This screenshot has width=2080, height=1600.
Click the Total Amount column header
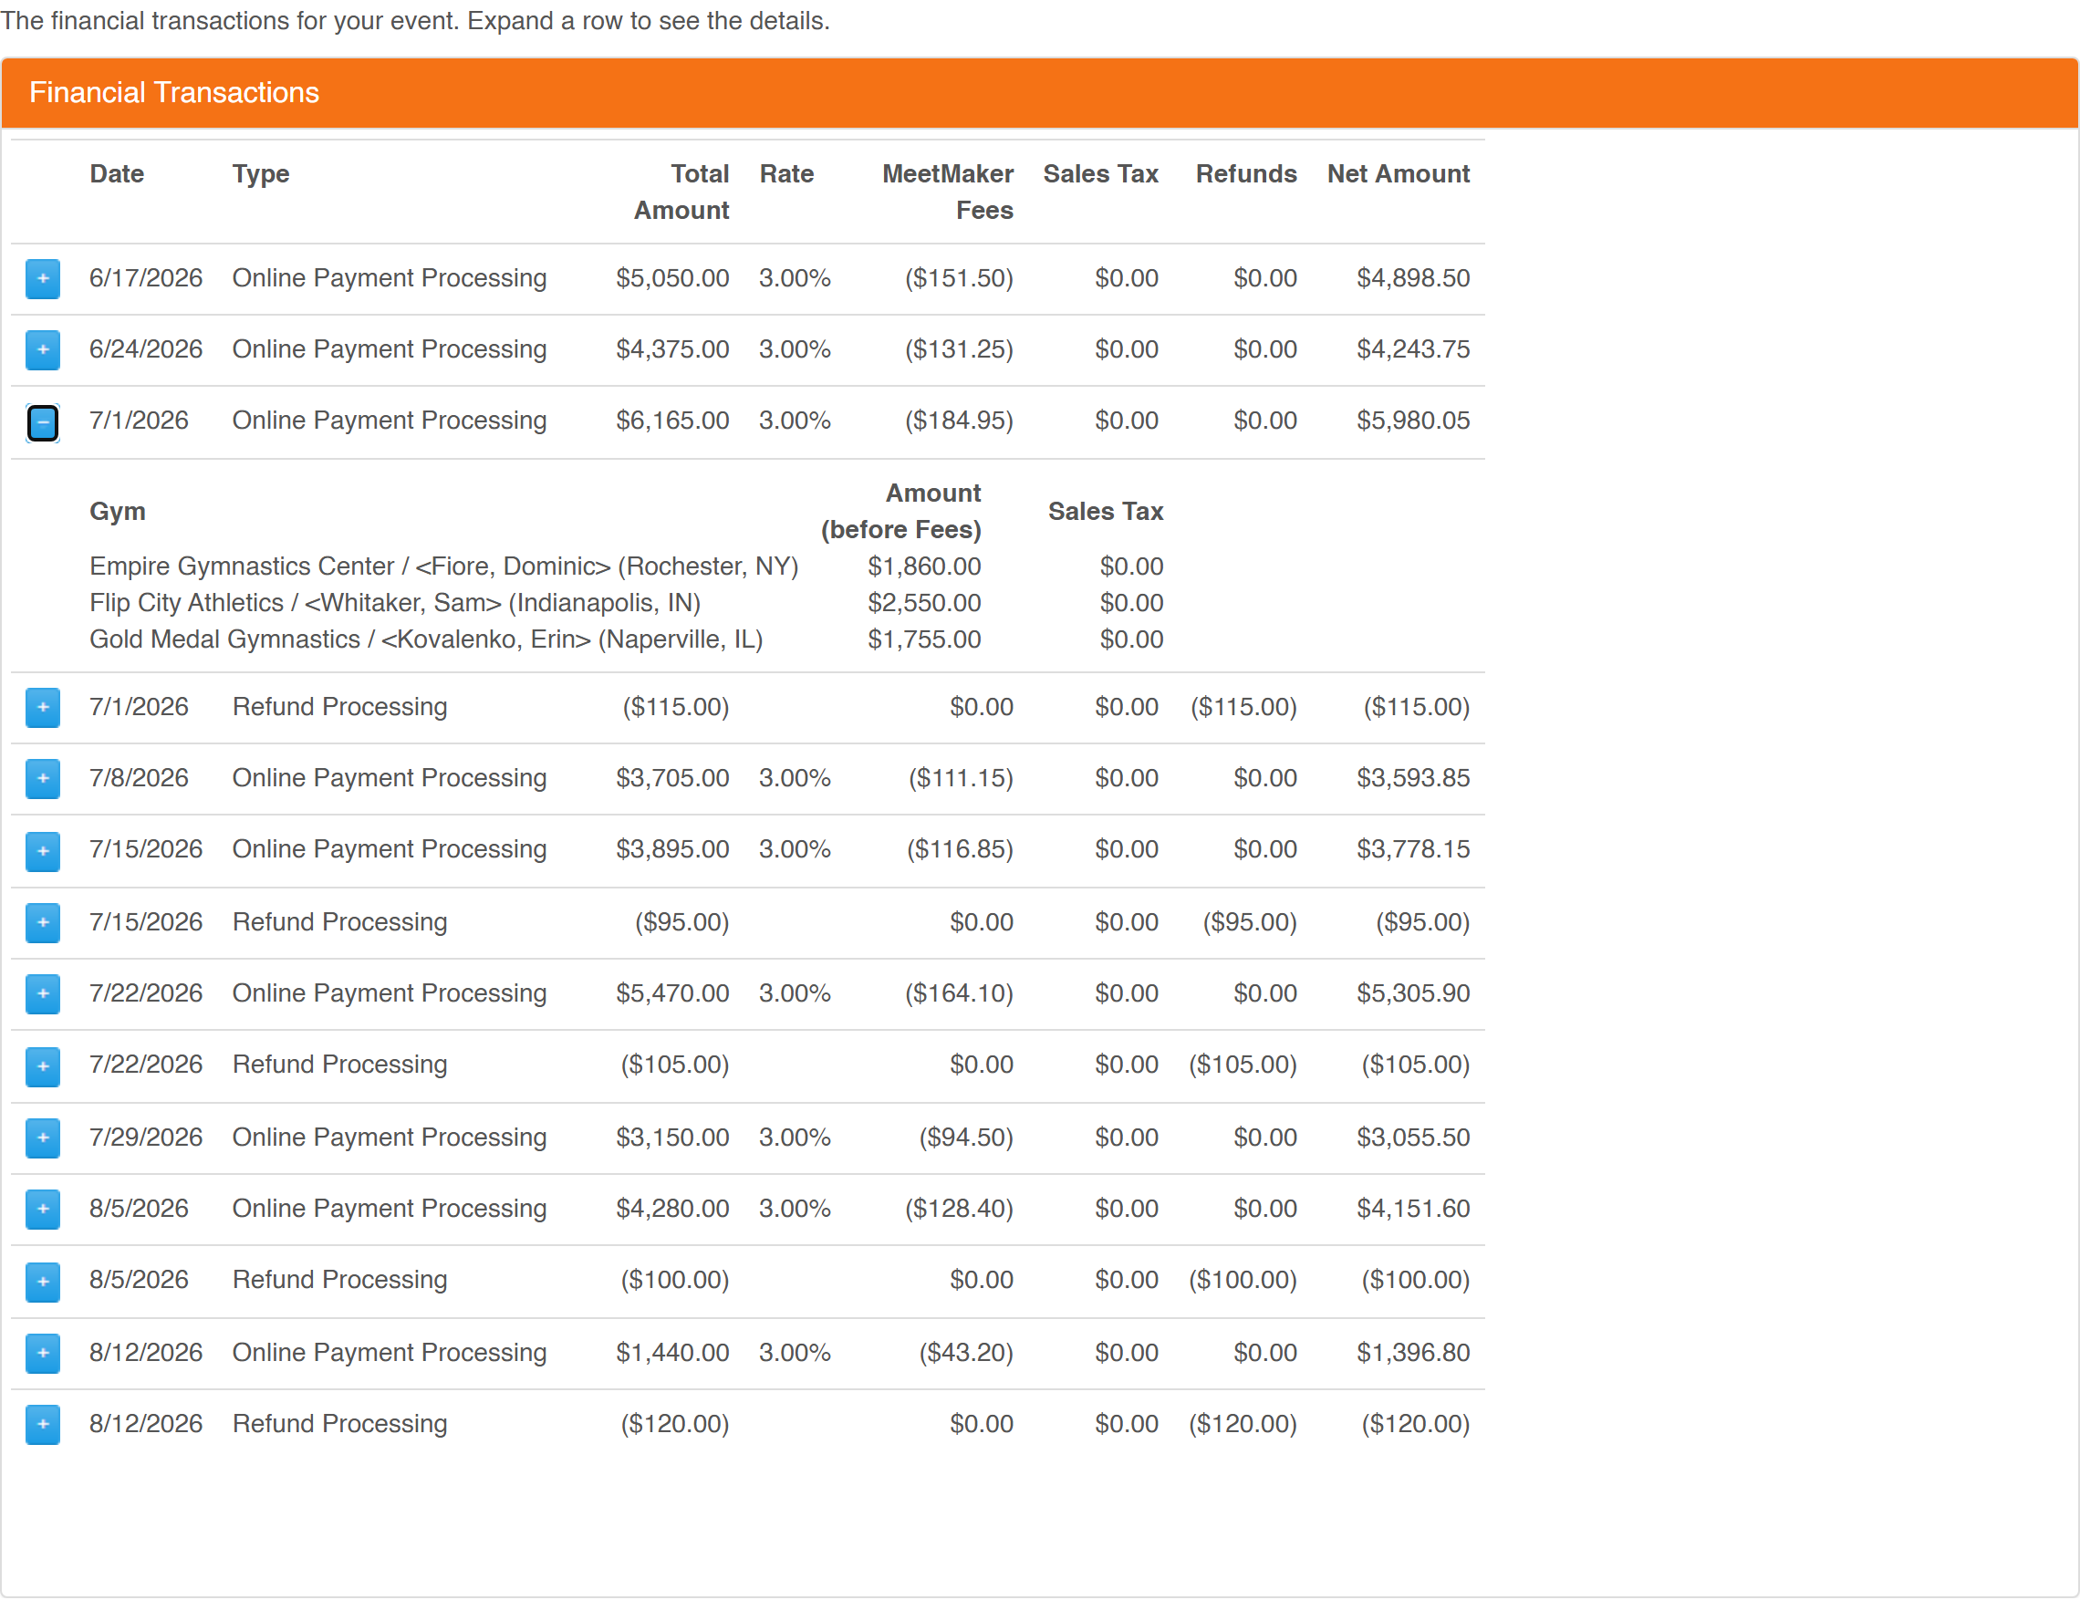[x=681, y=192]
